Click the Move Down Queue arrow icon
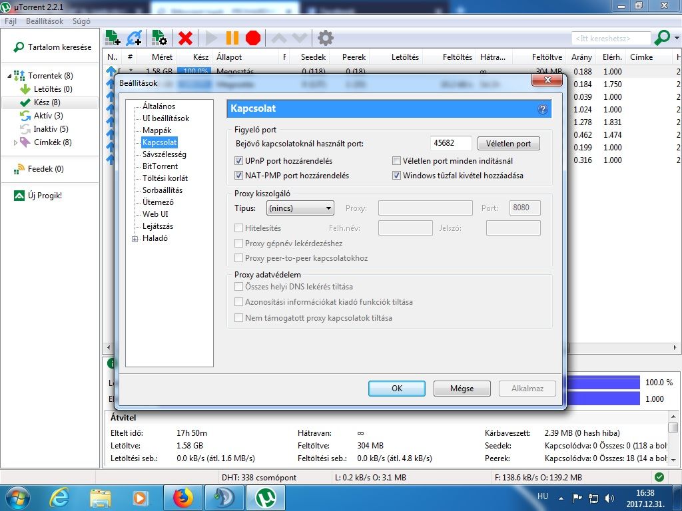 300,38
